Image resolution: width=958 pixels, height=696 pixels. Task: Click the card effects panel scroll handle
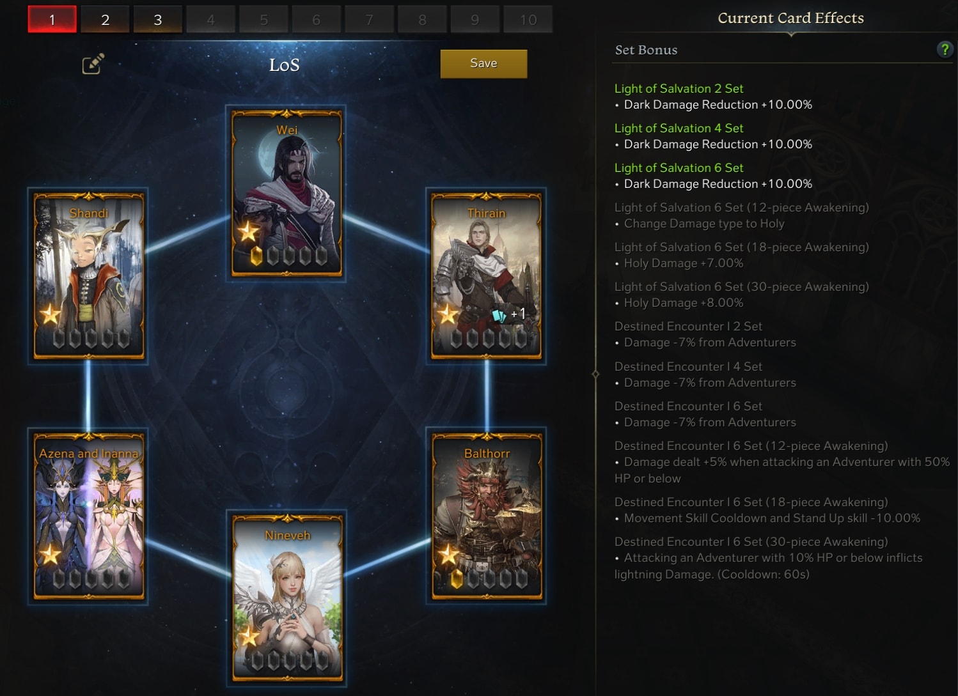(595, 374)
